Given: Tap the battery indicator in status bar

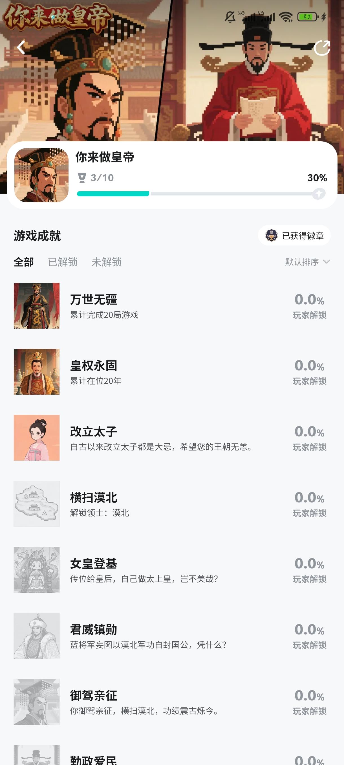Looking at the screenshot, I should [x=308, y=17].
